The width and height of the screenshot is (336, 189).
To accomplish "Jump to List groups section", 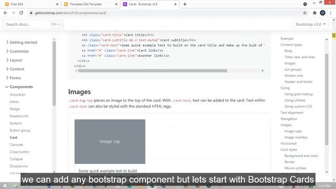I will [x=293, y=69].
